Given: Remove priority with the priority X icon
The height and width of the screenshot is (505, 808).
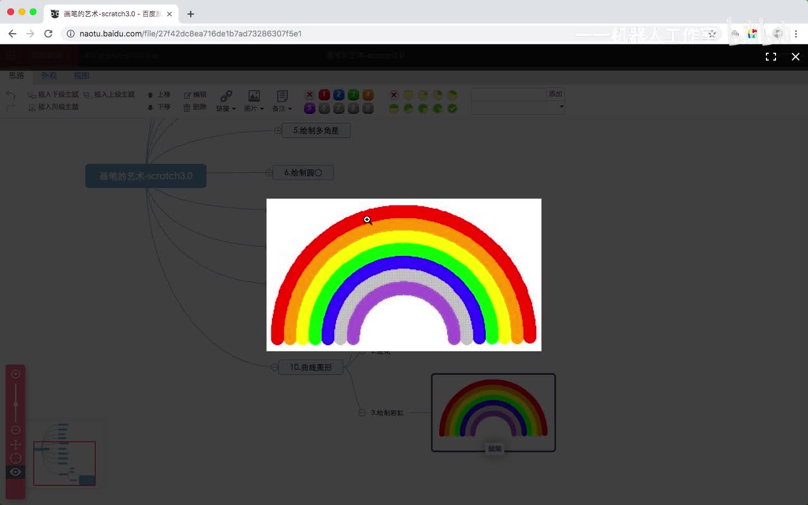Looking at the screenshot, I should (309, 95).
